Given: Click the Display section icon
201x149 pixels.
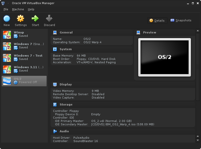Looking at the screenshot, I should click(55, 84).
